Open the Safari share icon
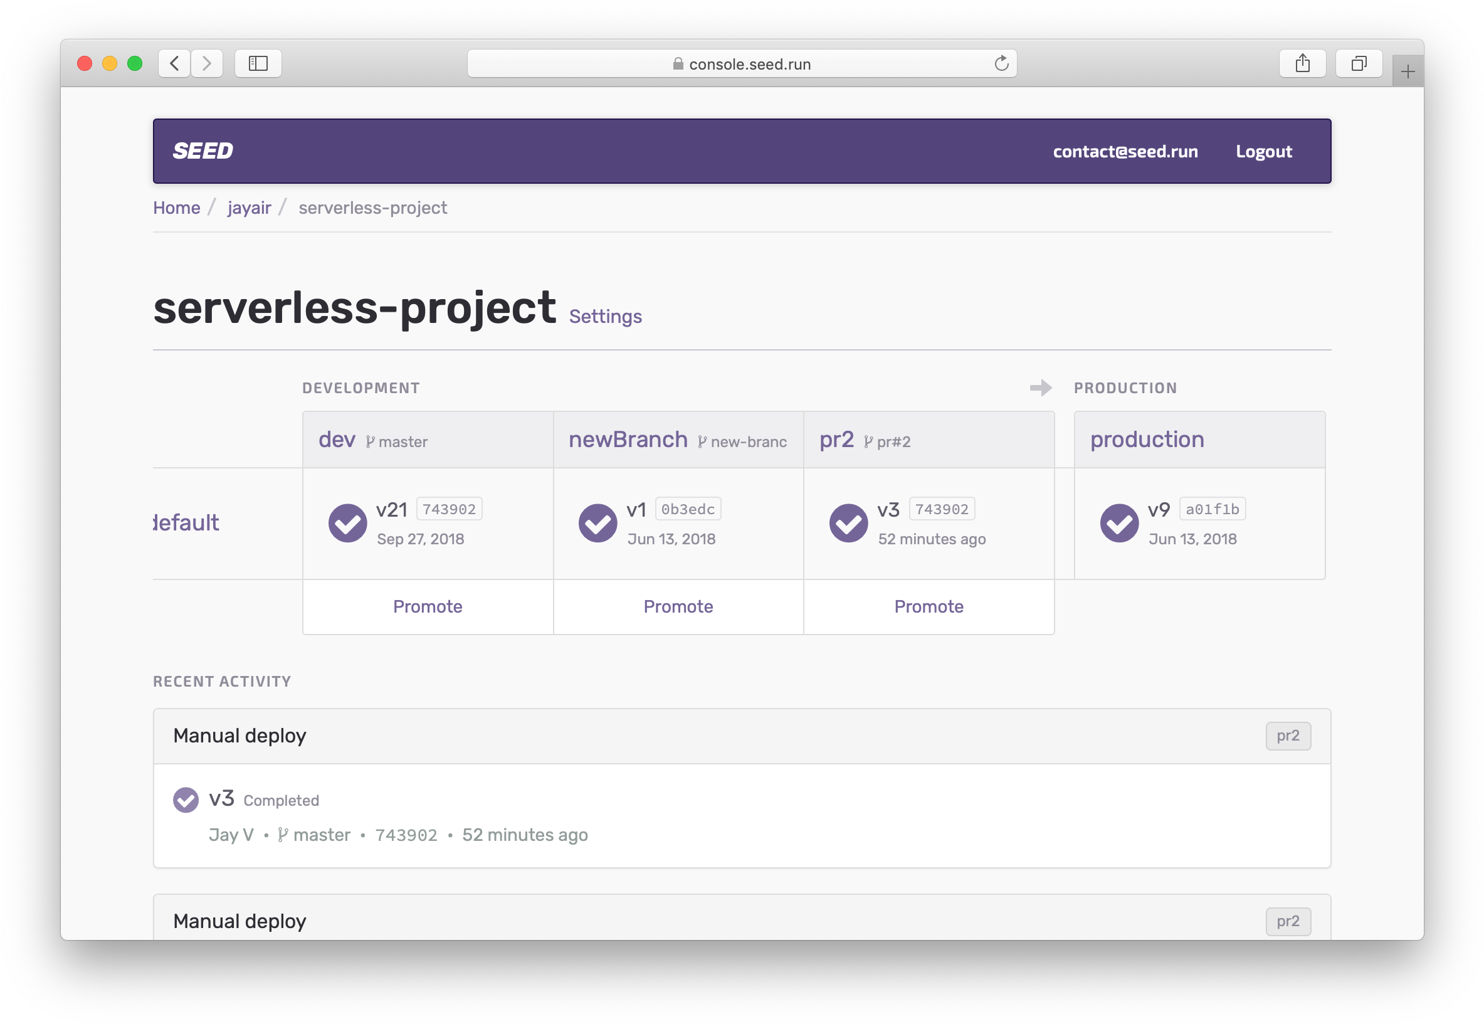1484x1024 pixels. pos(1302,63)
